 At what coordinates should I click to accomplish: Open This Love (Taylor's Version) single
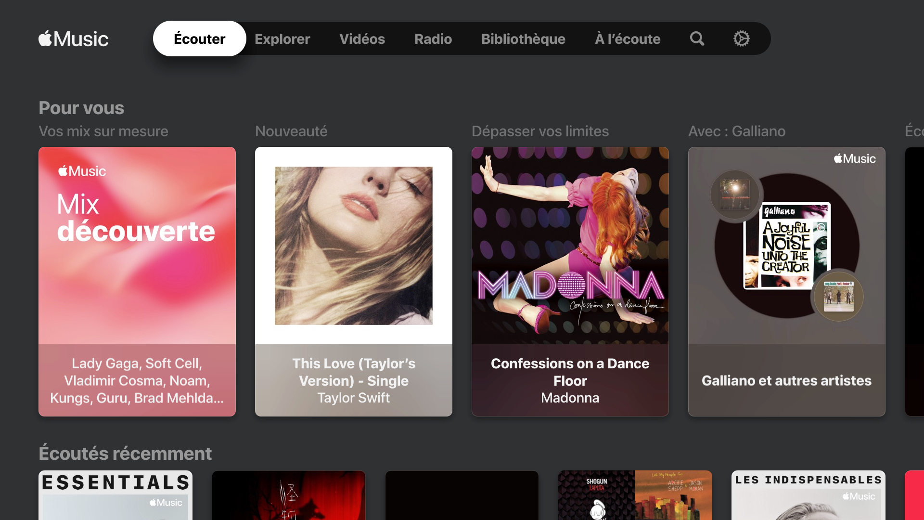354,282
